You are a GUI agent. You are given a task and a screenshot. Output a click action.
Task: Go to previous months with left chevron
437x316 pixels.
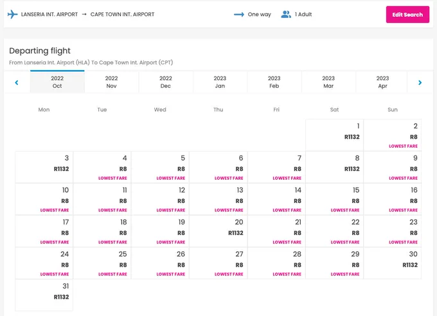tap(17, 82)
